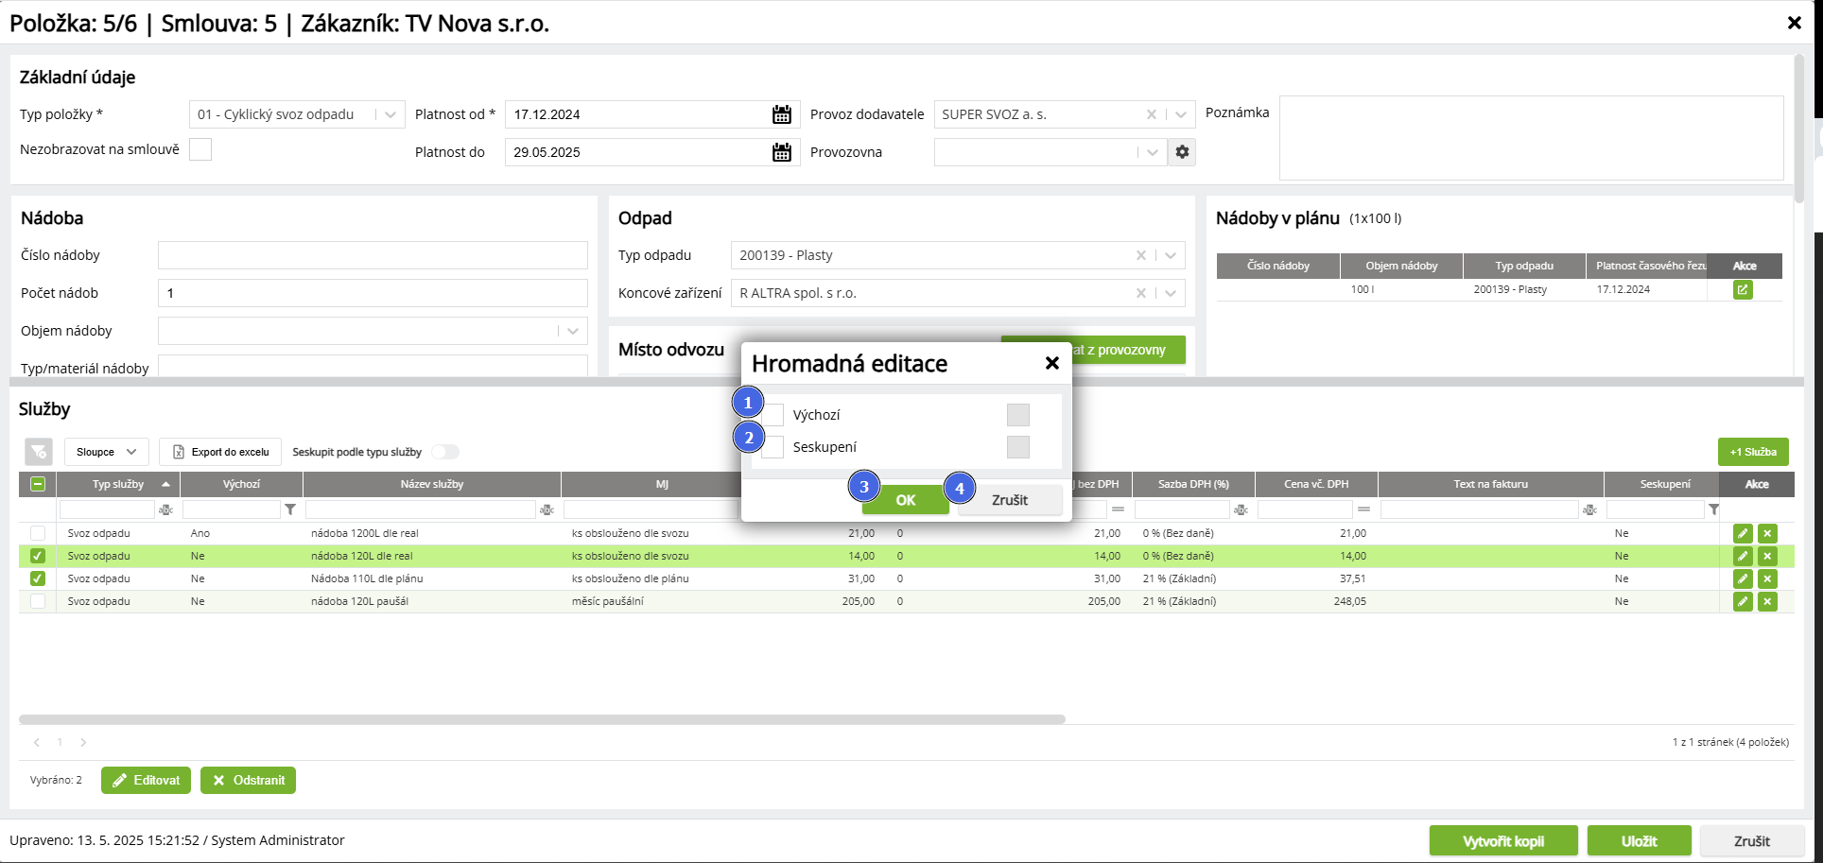Go to the previous page of services
Viewport: 1823px width, 863px height.
click(x=37, y=742)
